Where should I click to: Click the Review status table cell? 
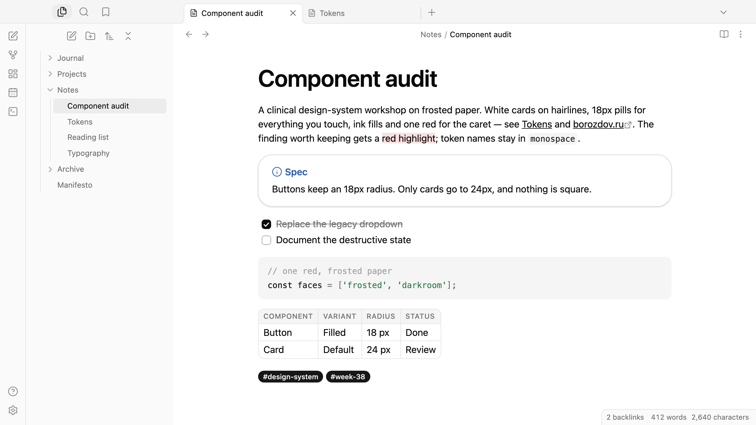coord(421,350)
